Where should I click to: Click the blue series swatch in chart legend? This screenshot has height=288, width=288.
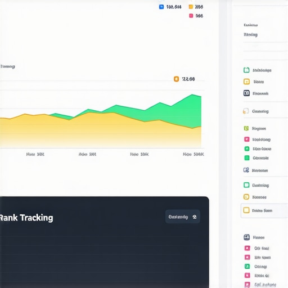tap(161, 7)
